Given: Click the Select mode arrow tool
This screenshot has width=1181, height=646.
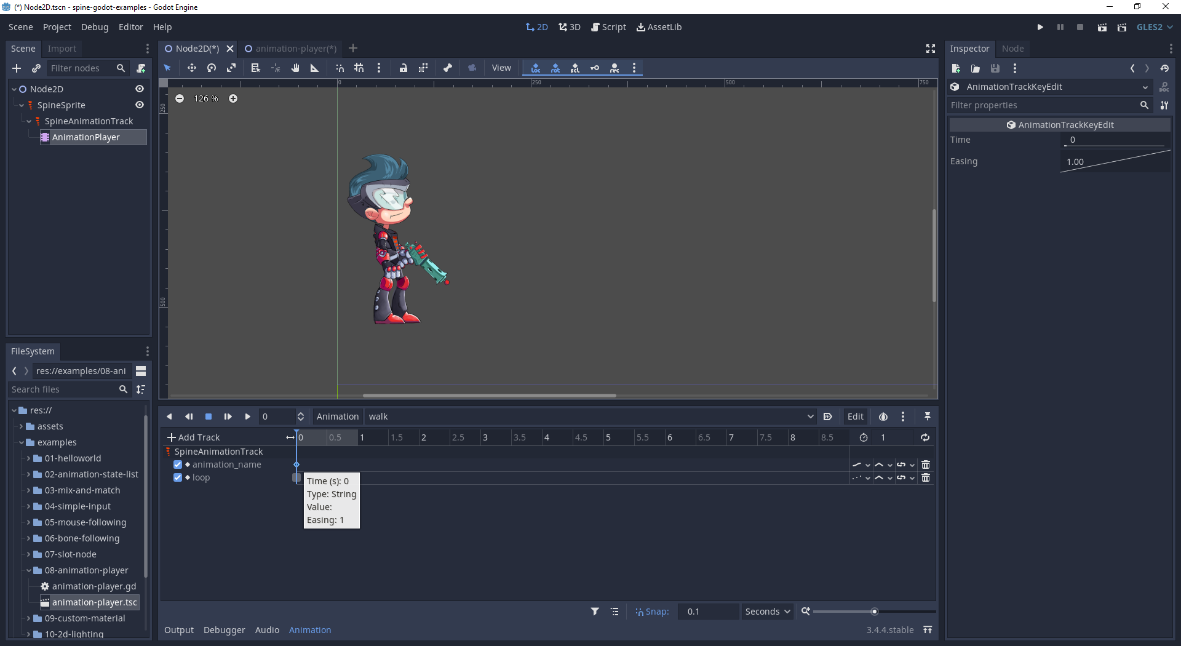Looking at the screenshot, I should 167,68.
